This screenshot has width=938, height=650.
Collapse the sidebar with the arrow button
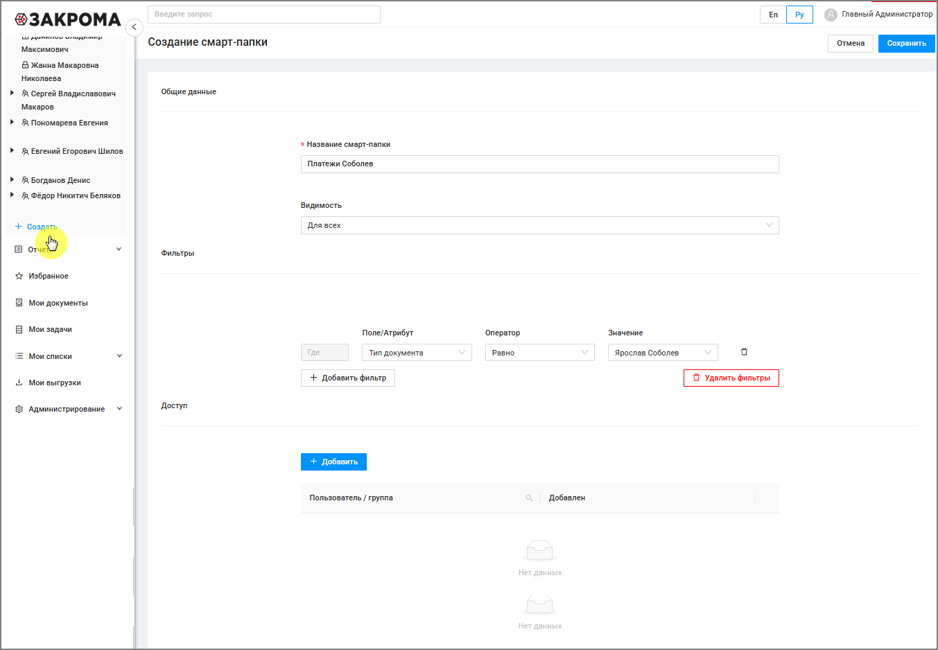[x=134, y=27]
